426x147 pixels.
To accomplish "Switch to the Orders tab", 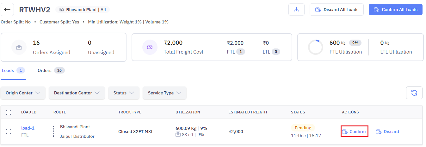I will coord(45,70).
